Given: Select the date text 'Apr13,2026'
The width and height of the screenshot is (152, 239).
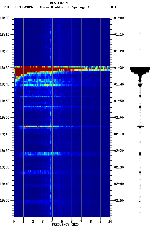Looking at the screenshot, I should pyautogui.click(x=23, y=7).
